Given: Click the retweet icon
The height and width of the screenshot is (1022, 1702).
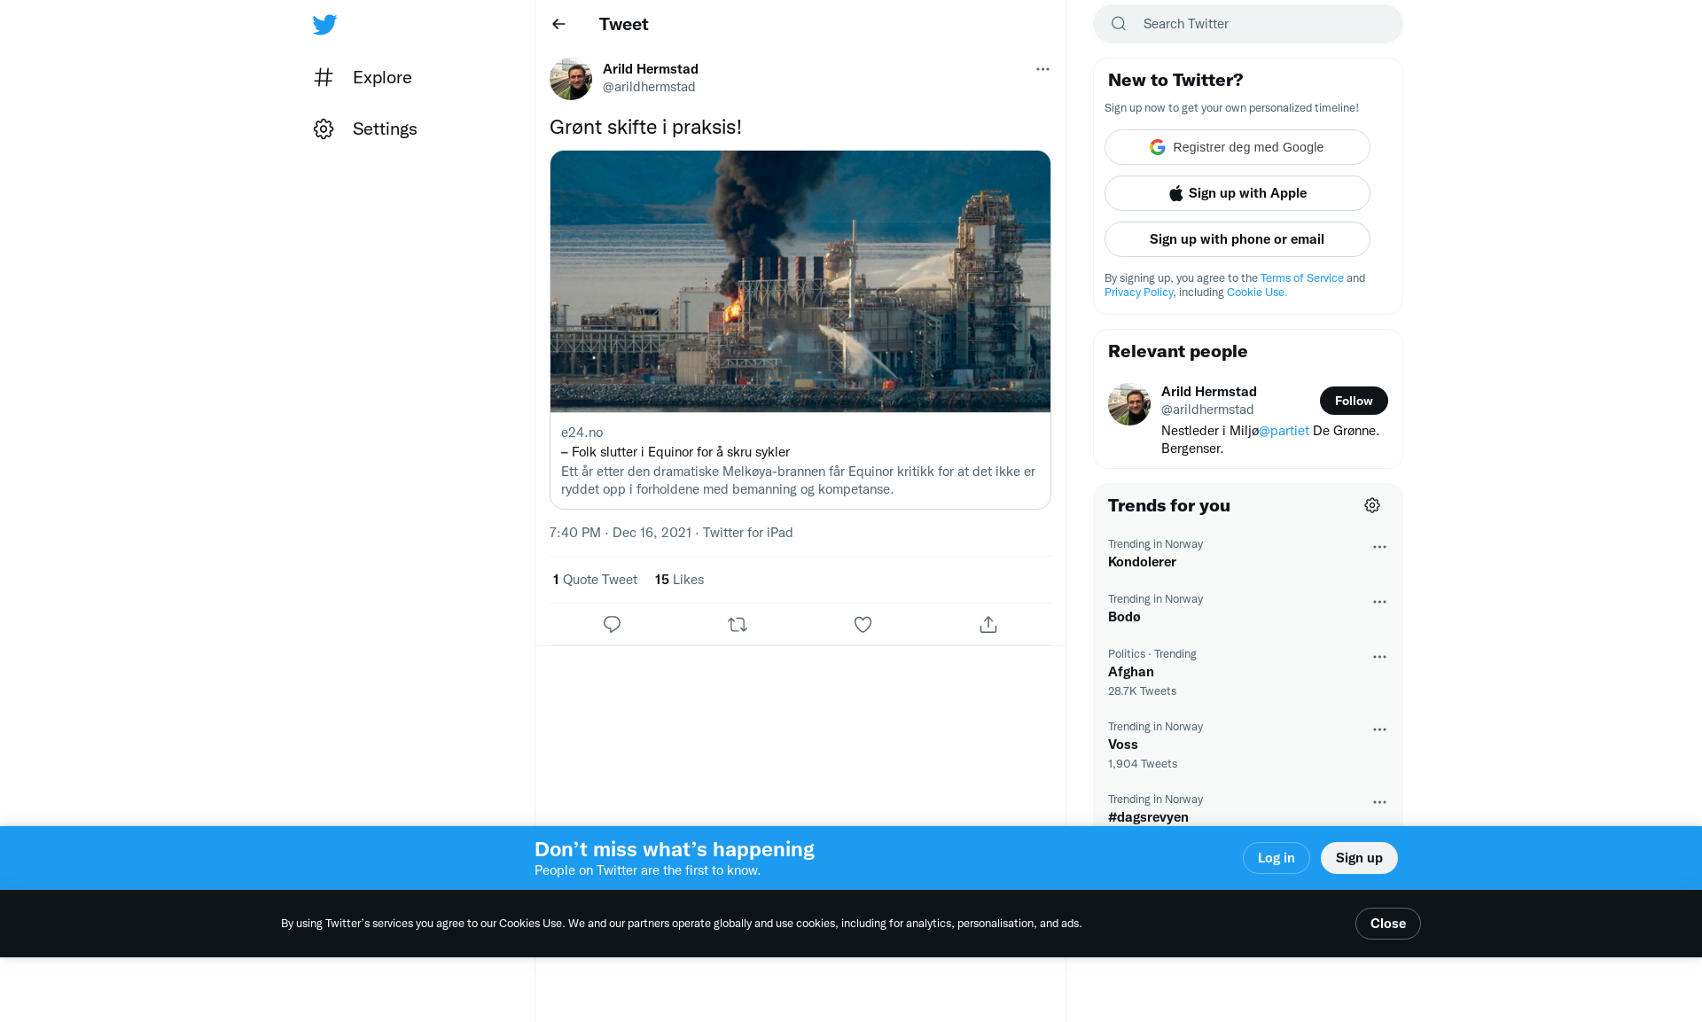Looking at the screenshot, I should (738, 625).
